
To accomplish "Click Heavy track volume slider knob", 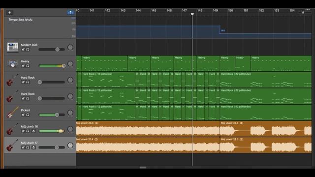I will pos(63,65).
